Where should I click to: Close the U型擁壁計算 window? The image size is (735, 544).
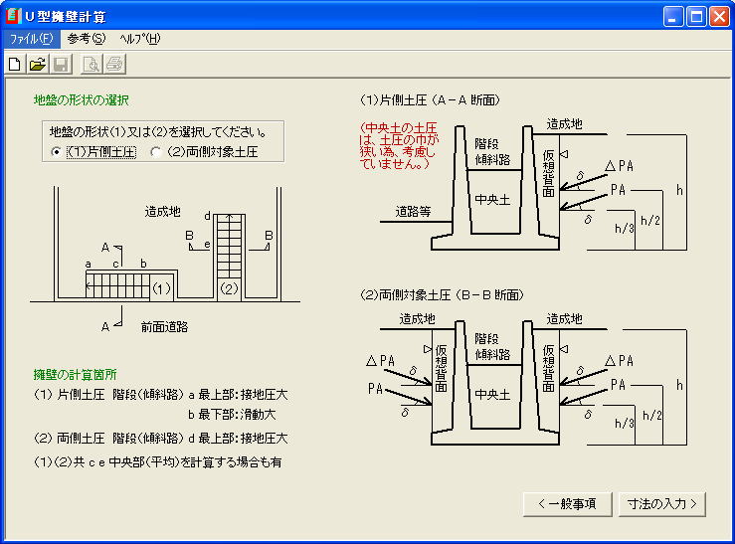tap(718, 17)
